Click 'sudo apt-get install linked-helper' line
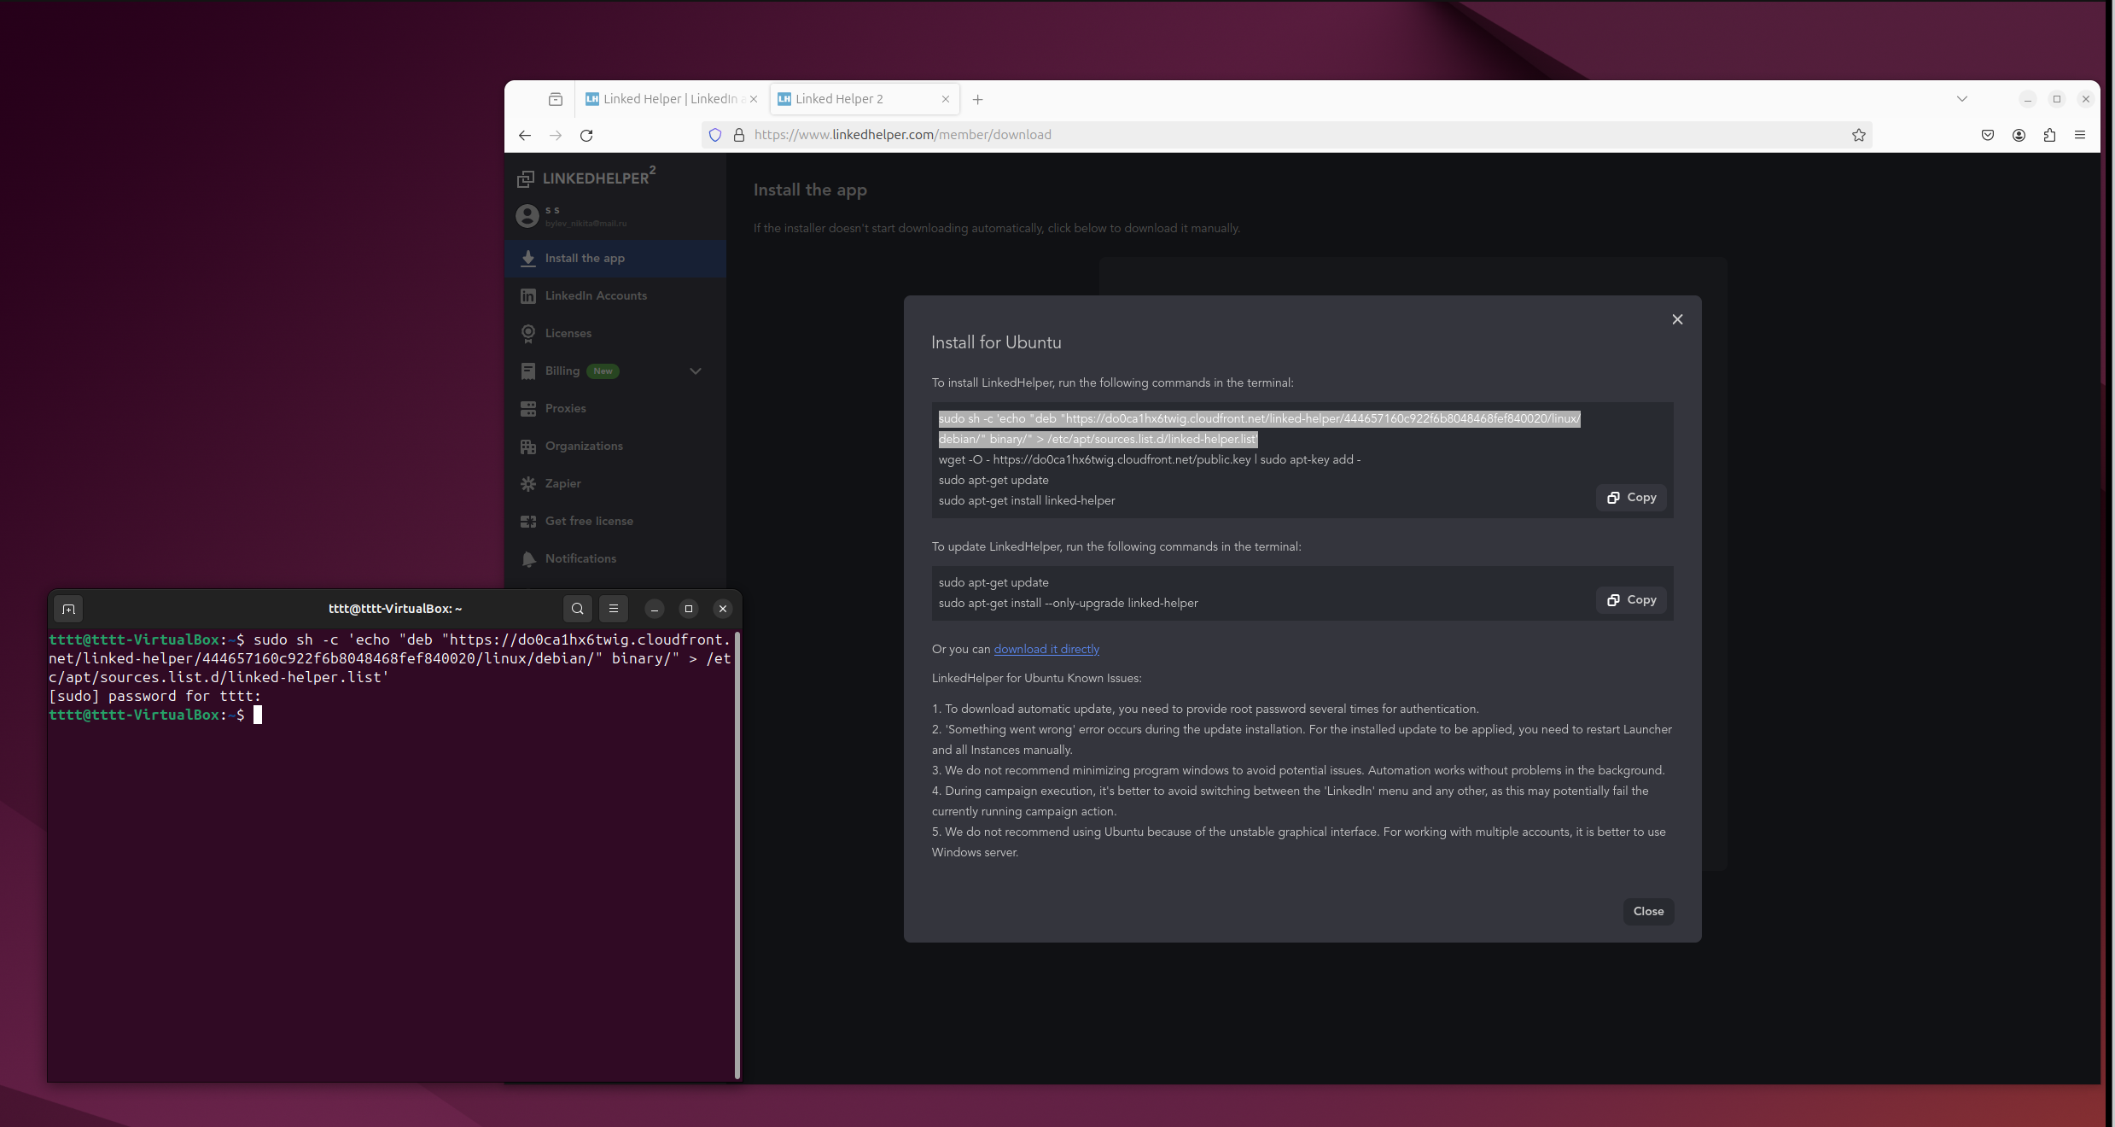Screen dimensions: 2115x1127 point(1027,500)
